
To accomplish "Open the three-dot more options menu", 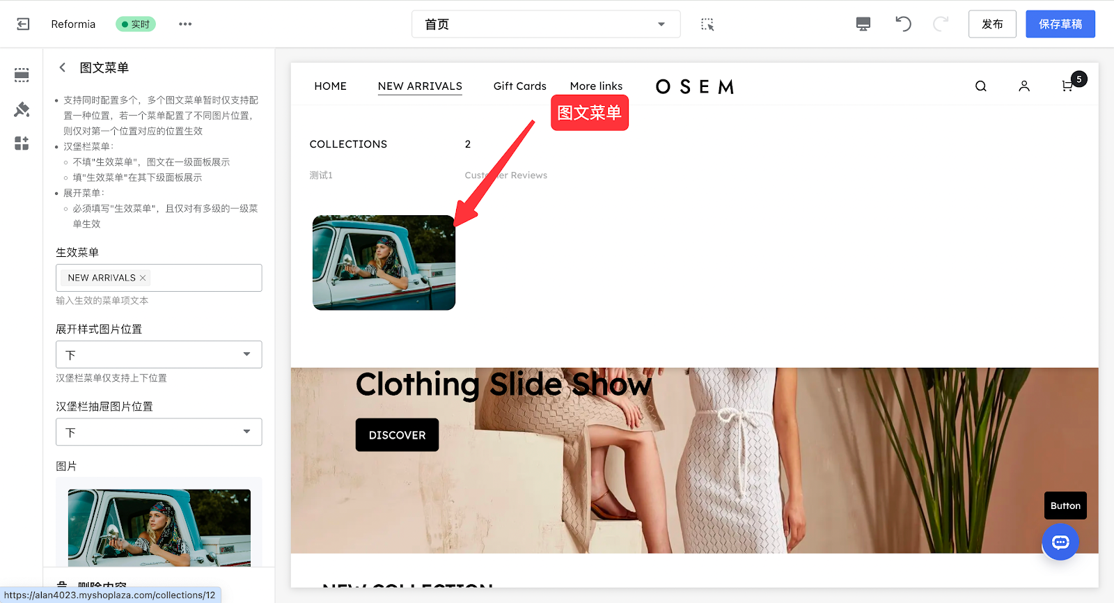I will click(x=185, y=24).
